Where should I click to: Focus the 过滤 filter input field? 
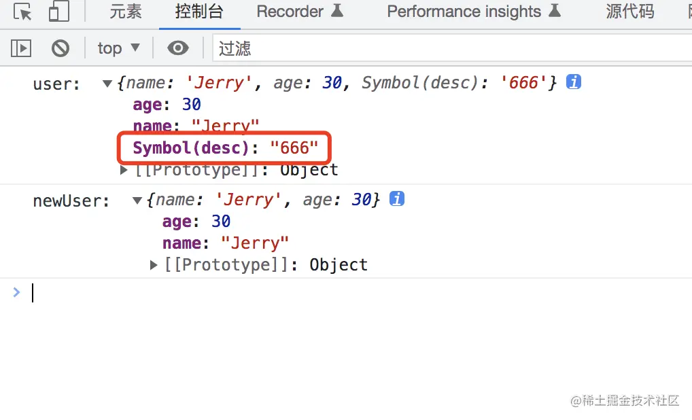click(449, 48)
